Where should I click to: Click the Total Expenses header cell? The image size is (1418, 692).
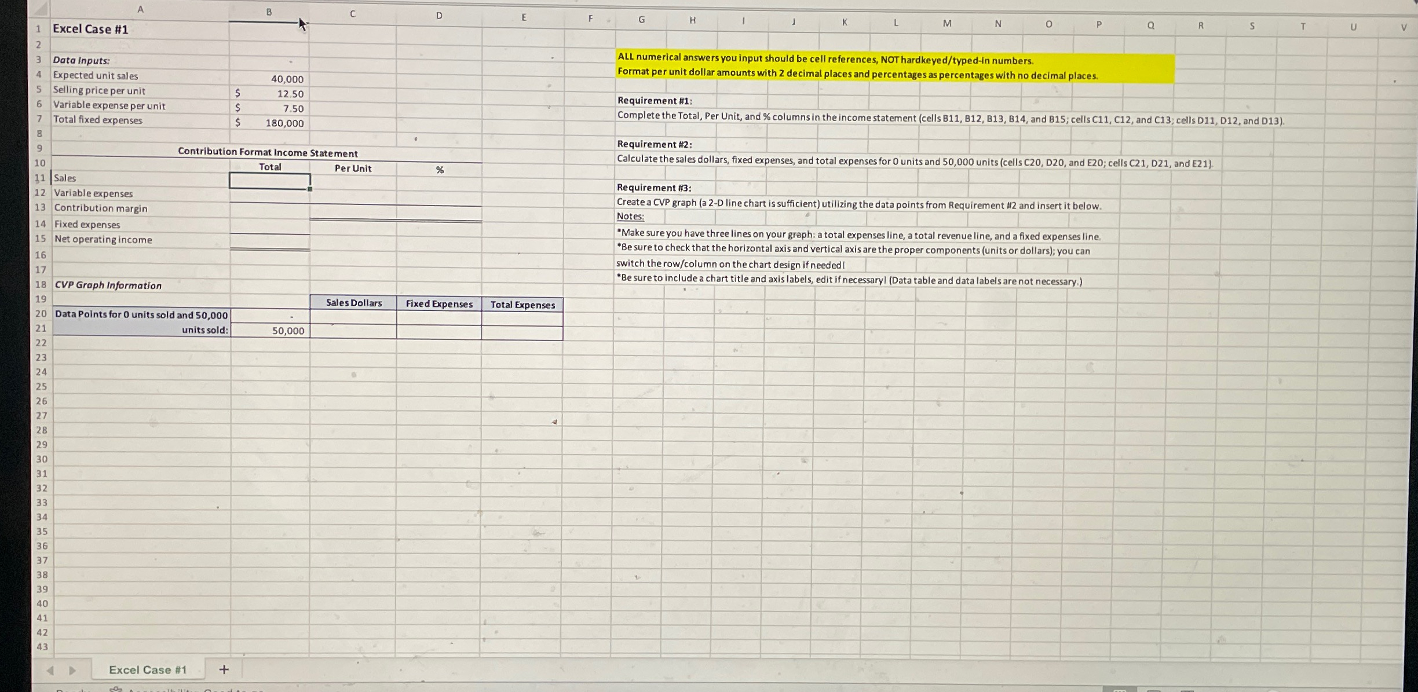point(522,305)
